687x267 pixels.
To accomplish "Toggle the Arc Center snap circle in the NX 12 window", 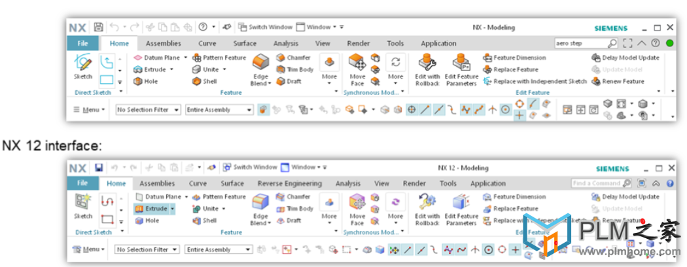I will click(x=489, y=249).
